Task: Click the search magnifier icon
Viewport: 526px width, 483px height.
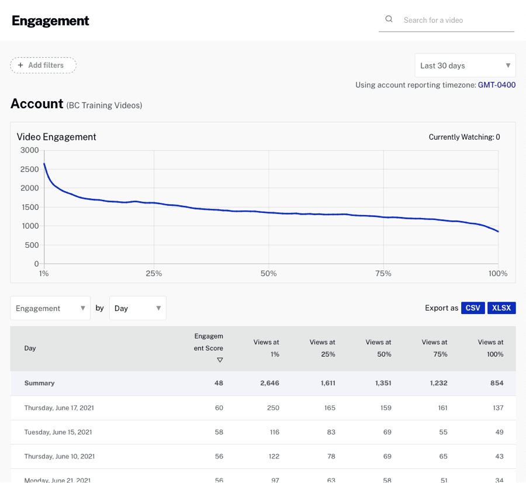Action: (389, 19)
